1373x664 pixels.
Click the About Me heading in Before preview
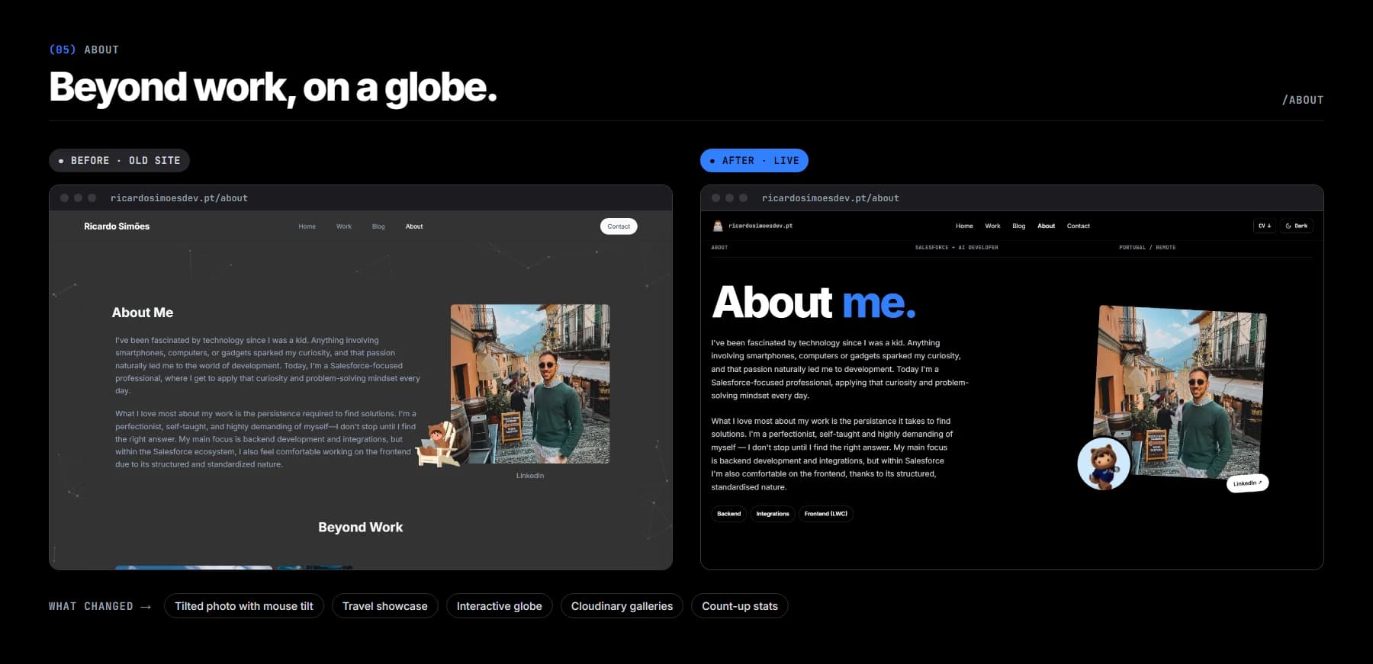(143, 313)
